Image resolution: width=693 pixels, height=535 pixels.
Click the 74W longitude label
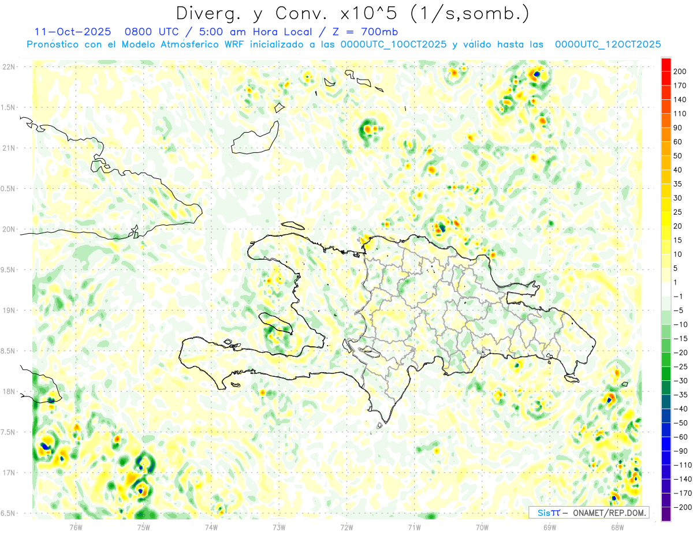pyautogui.click(x=211, y=527)
